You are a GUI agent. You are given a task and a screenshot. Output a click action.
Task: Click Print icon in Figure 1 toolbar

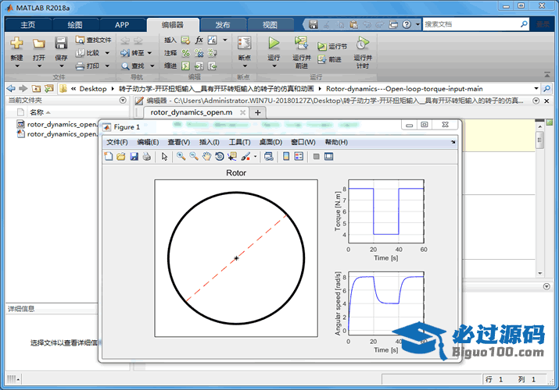point(146,157)
